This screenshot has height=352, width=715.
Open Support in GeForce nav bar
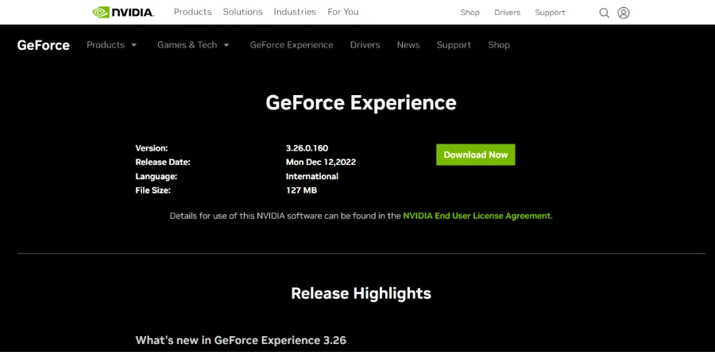click(x=454, y=45)
